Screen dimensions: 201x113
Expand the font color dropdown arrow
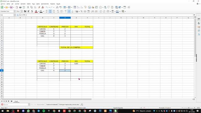click(39, 11)
